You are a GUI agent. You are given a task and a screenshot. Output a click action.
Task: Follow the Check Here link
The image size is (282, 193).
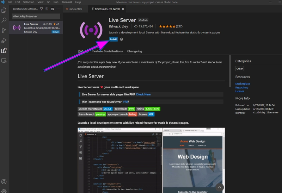(x=143, y=94)
